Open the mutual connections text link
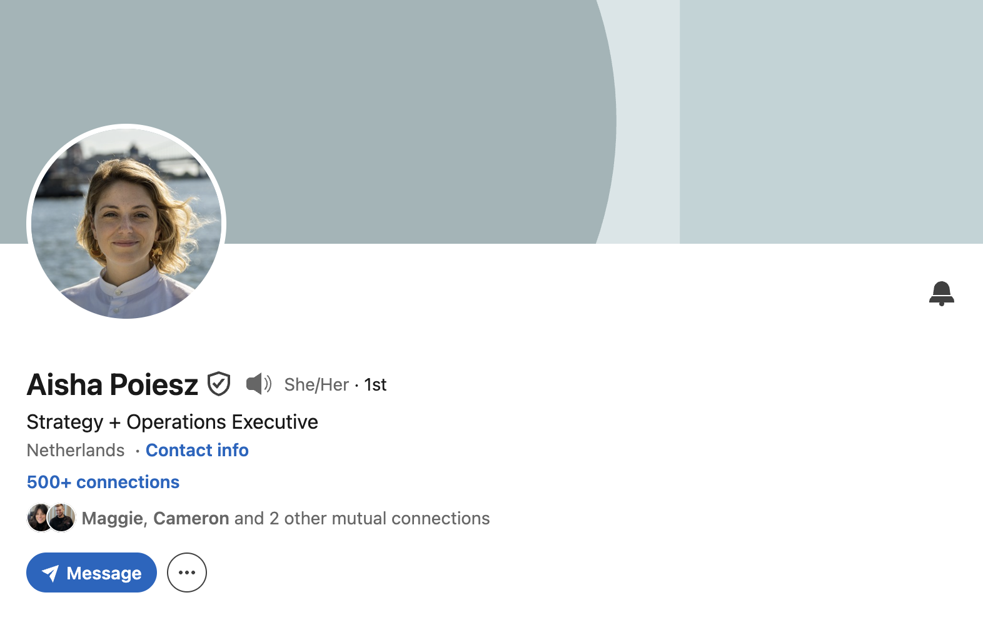 pyautogui.click(x=286, y=518)
